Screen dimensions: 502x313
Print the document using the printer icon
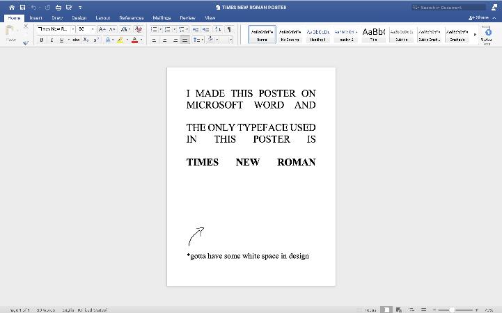click(58, 7)
